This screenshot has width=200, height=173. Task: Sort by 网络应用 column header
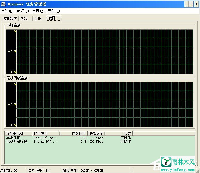point(74,134)
